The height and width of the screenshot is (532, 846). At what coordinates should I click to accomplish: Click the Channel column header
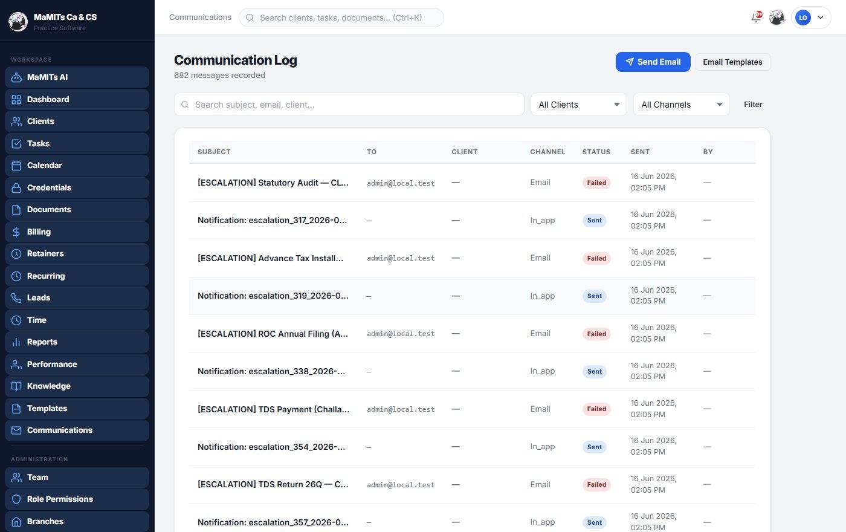tap(547, 152)
